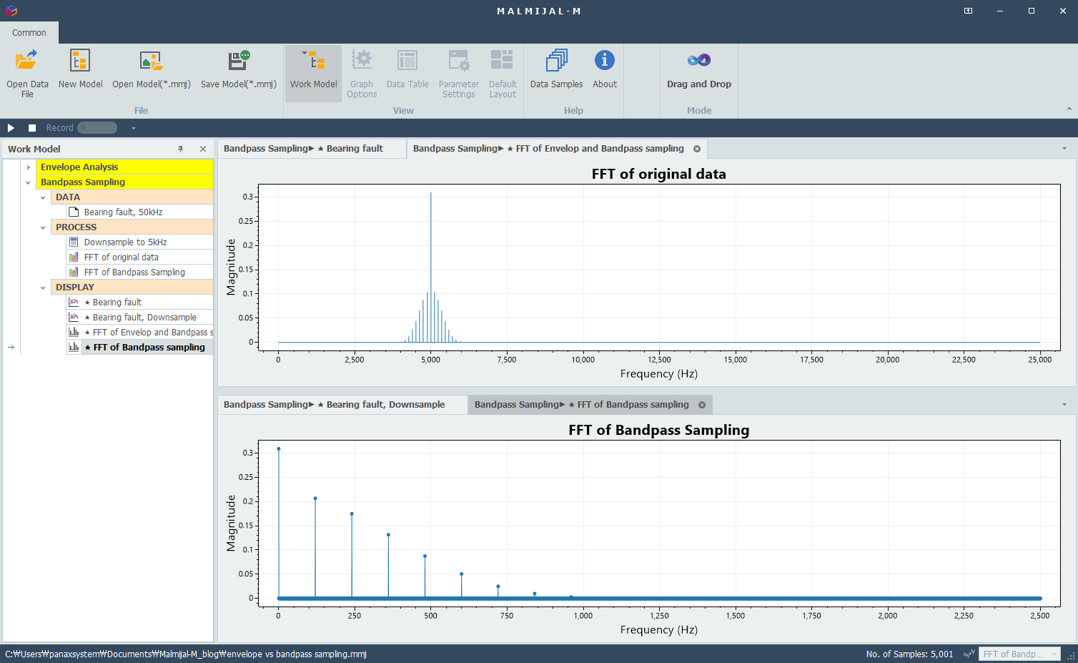Open upper chart pane tab list dropdown
The image size is (1078, 663).
click(x=1064, y=149)
